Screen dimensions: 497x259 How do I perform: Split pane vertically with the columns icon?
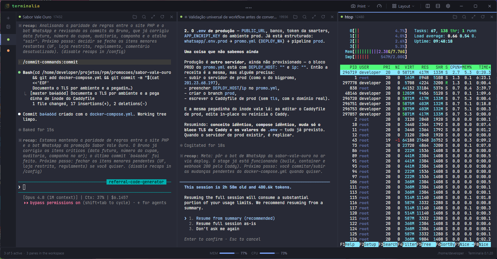[428, 6]
